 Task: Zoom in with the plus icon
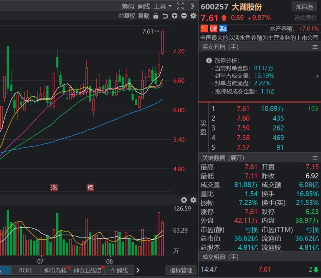pyautogui.click(x=174, y=16)
